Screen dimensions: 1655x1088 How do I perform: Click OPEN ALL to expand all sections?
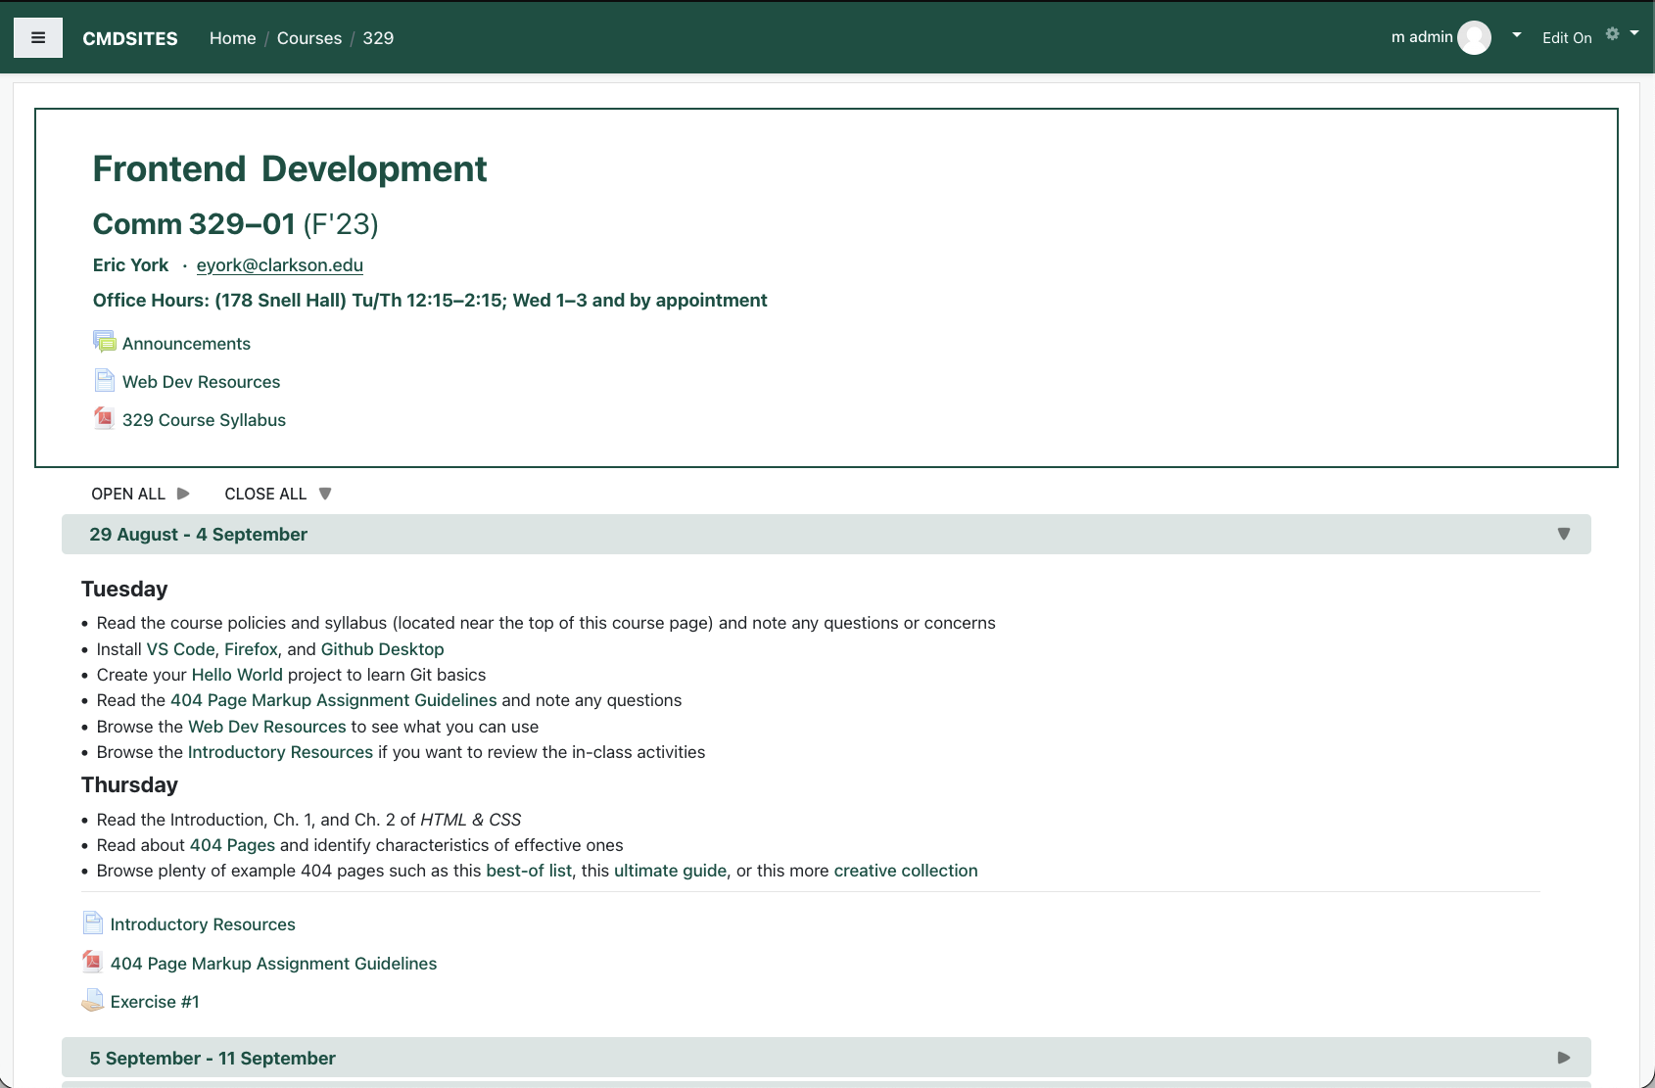click(x=128, y=494)
